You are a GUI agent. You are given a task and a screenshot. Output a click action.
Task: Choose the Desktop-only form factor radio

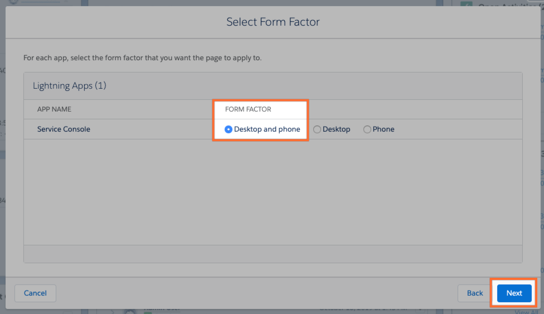(x=317, y=129)
